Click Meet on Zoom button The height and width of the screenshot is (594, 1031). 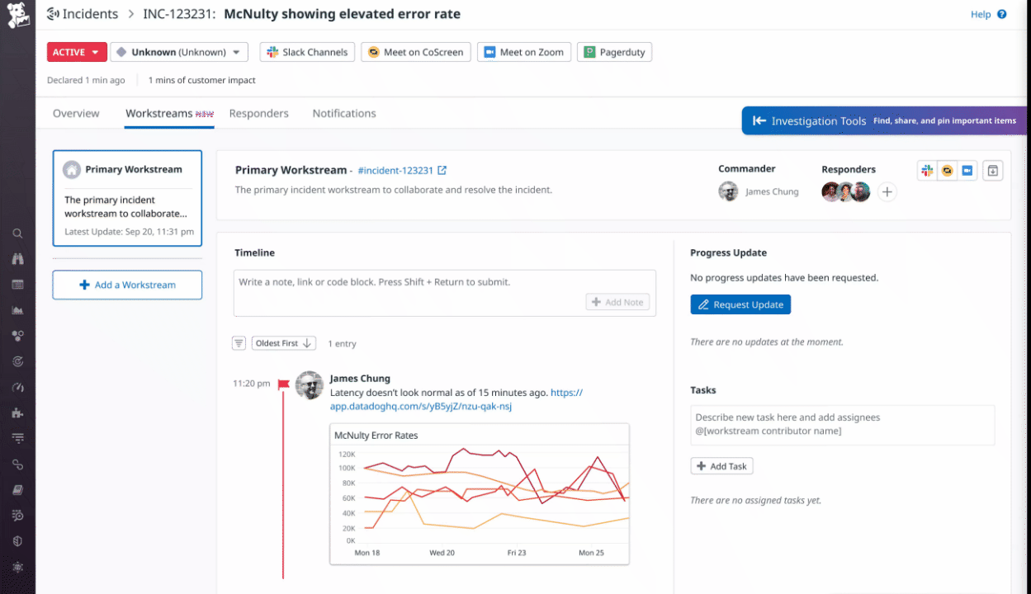point(524,52)
